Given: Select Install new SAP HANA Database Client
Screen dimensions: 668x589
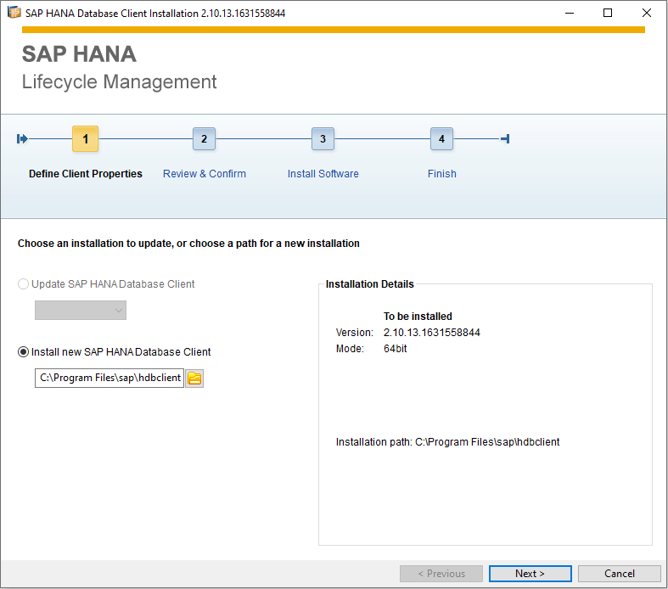Looking at the screenshot, I should coord(23,352).
